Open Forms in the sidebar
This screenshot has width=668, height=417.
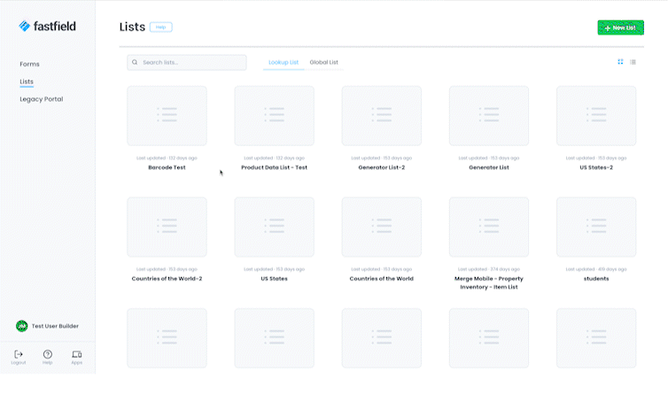(x=30, y=64)
